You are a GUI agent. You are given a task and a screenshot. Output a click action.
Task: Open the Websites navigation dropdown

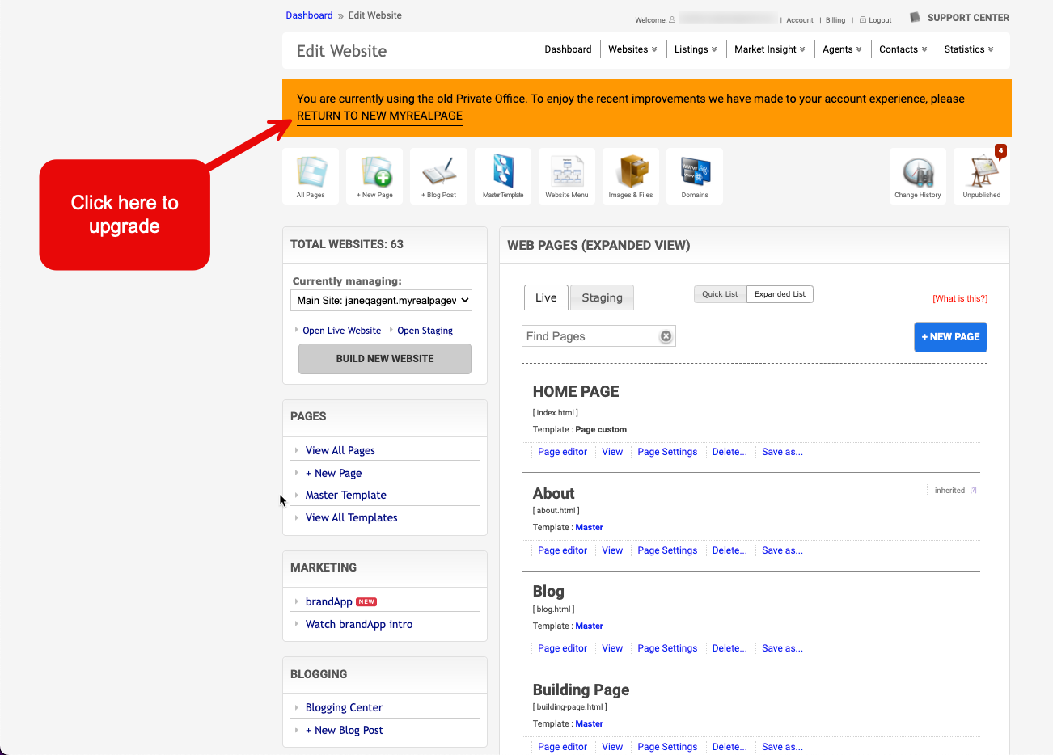click(632, 49)
